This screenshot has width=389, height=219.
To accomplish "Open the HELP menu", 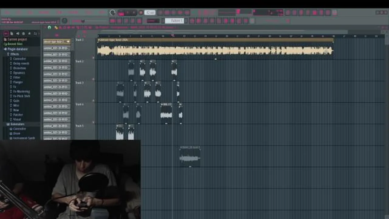I will click(102, 12).
